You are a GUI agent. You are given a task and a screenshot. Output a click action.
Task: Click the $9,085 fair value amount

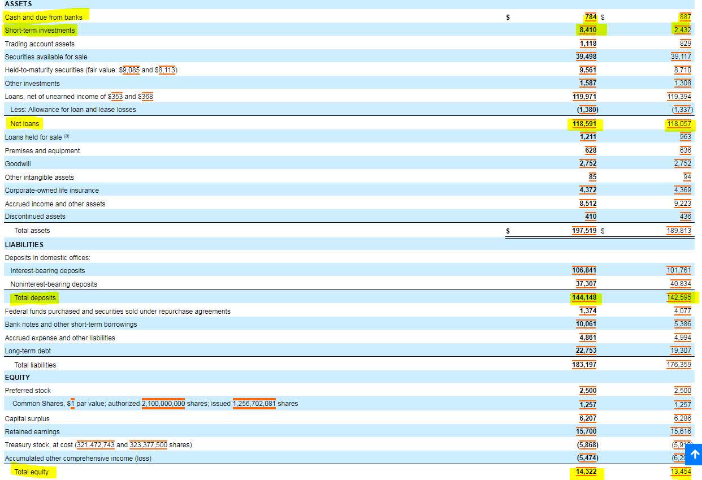pyautogui.click(x=128, y=70)
